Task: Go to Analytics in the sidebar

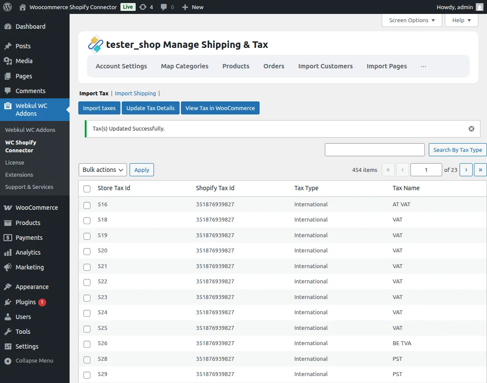Action: (x=28, y=252)
